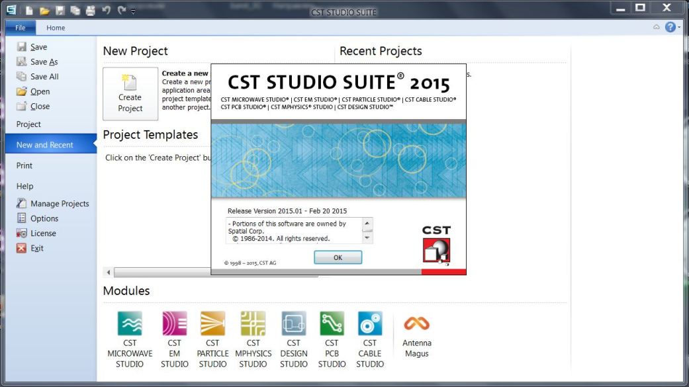The image size is (689, 387).
Task: Click 'Release Version 2015.01 - Feb 20 2015' text
Action: point(287,211)
